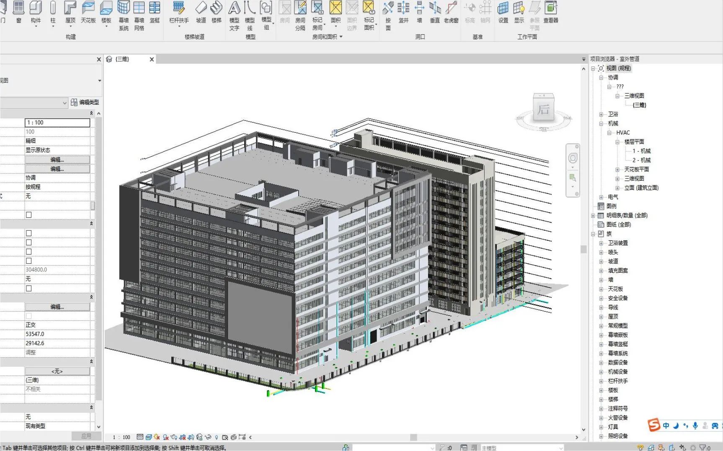Viewport: 723px width, 451px height.
Task: Toggle the first checkbox below 无 row
Action: coord(29,215)
